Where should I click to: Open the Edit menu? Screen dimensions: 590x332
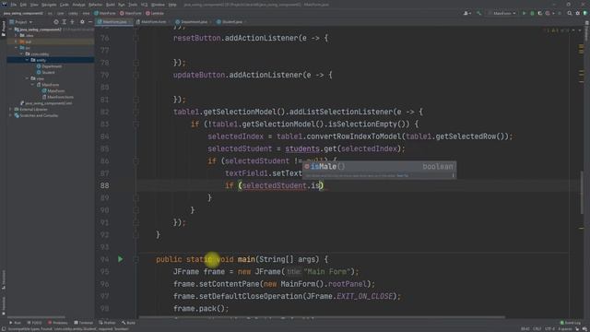(23, 5)
